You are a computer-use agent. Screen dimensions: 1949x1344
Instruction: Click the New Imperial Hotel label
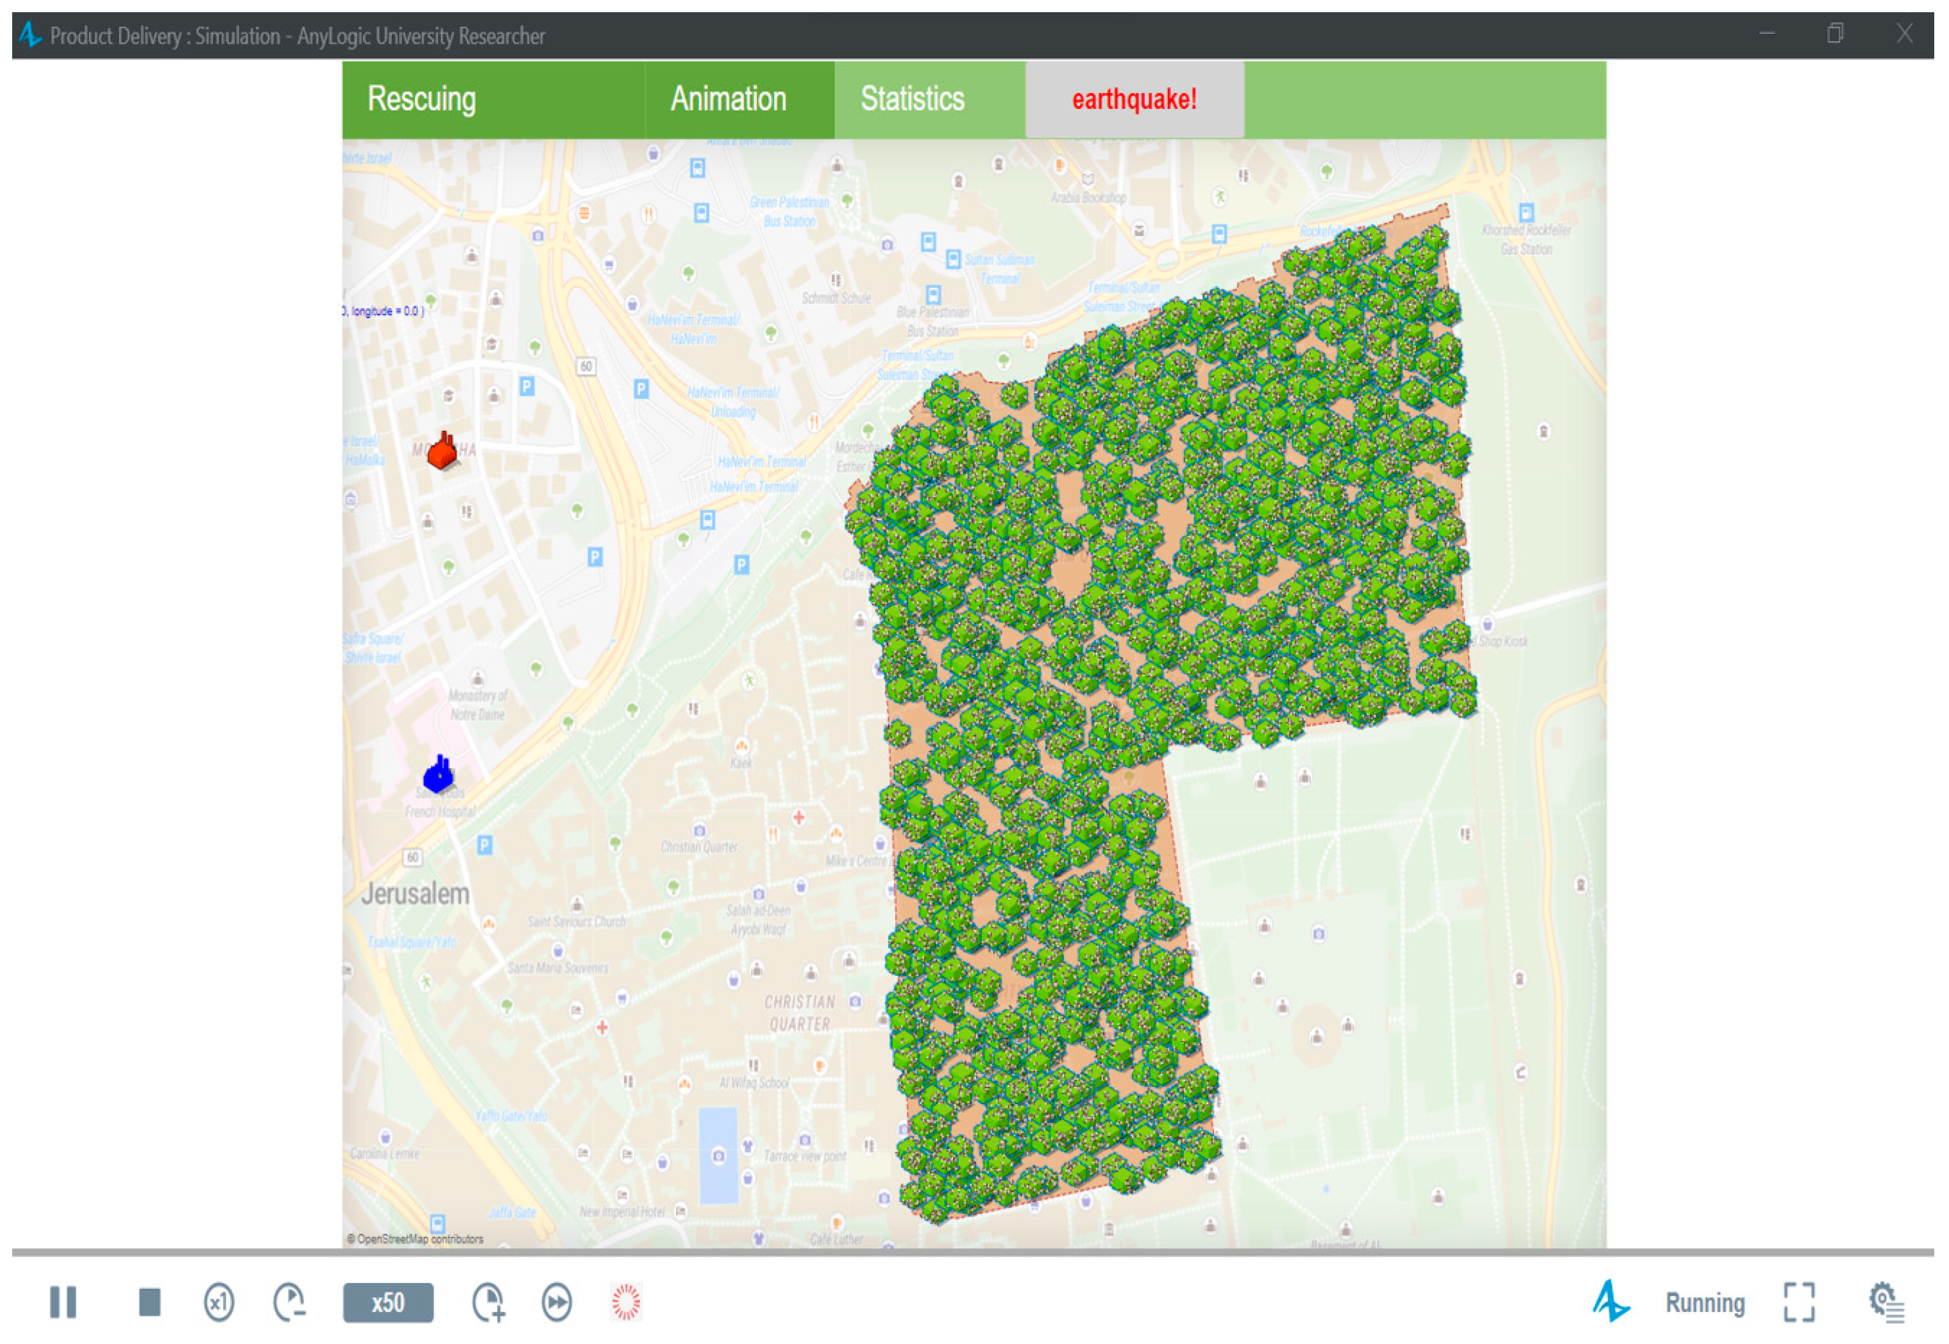(x=623, y=1212)
